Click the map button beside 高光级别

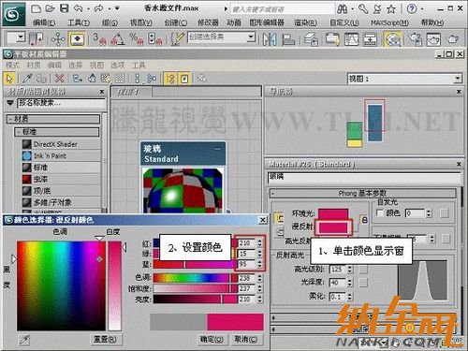[x=363, y=270]
